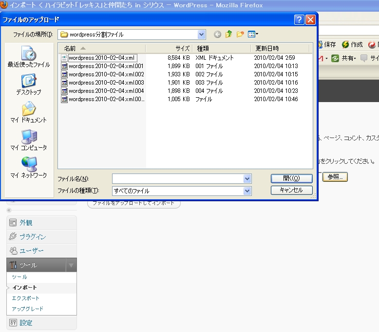
Task: Open the エクスポート submenu link
Action: tap(26, 298)
